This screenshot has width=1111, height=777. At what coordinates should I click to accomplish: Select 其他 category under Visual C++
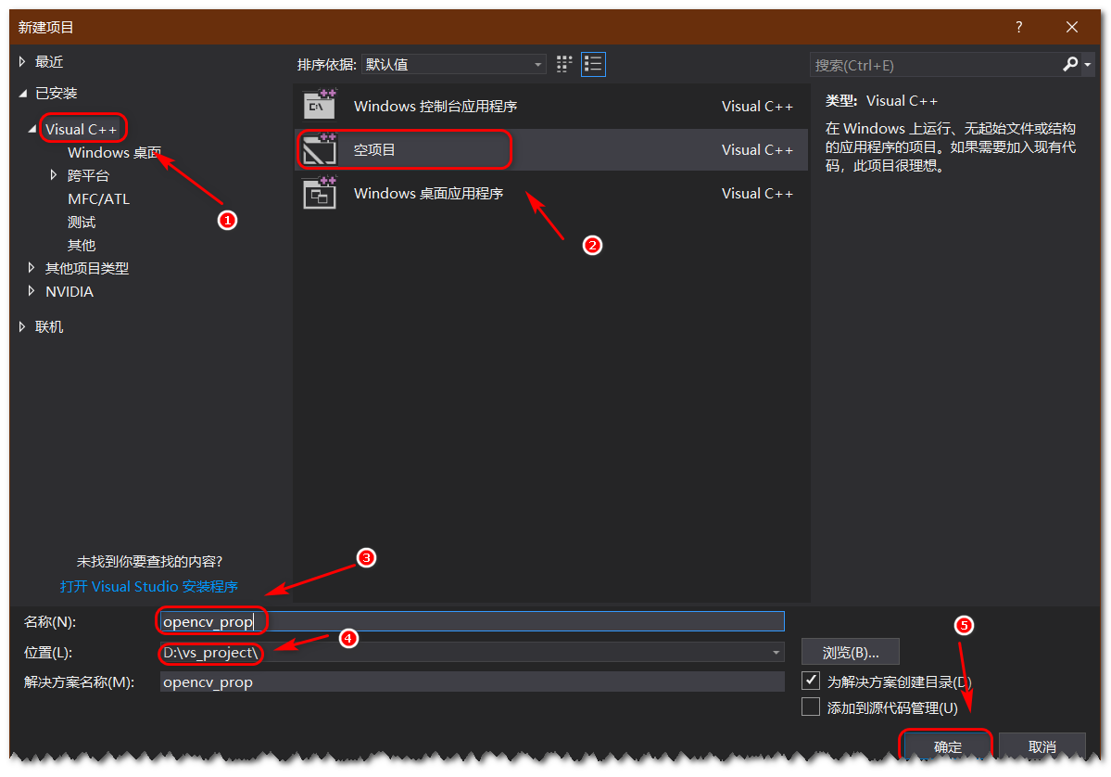pos(82,246)
